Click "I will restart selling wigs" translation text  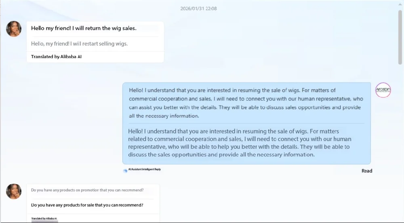99,44
